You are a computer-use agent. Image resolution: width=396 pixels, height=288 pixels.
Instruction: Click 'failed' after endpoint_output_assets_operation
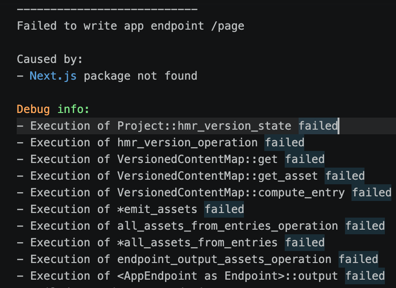[x=358, y=259]
